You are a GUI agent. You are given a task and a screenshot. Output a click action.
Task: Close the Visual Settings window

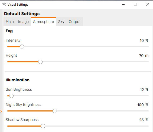click(x=148, y=4)
